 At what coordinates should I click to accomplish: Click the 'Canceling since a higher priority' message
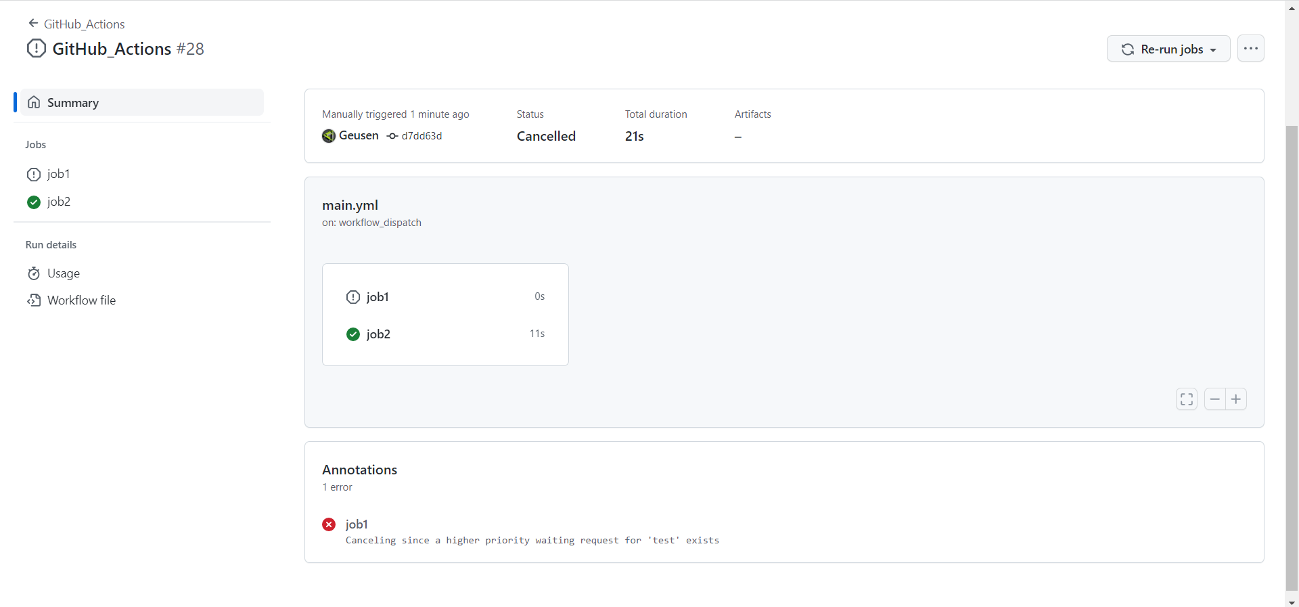[532, 540]
